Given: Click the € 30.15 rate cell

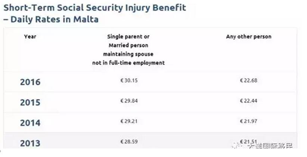Looking at the screenshot, I should tap(129, 80).
